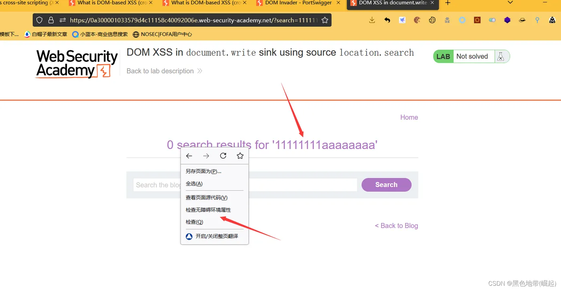Click the purple Search button
Viewport: 561px width, 290px height.
pos(386,185)
